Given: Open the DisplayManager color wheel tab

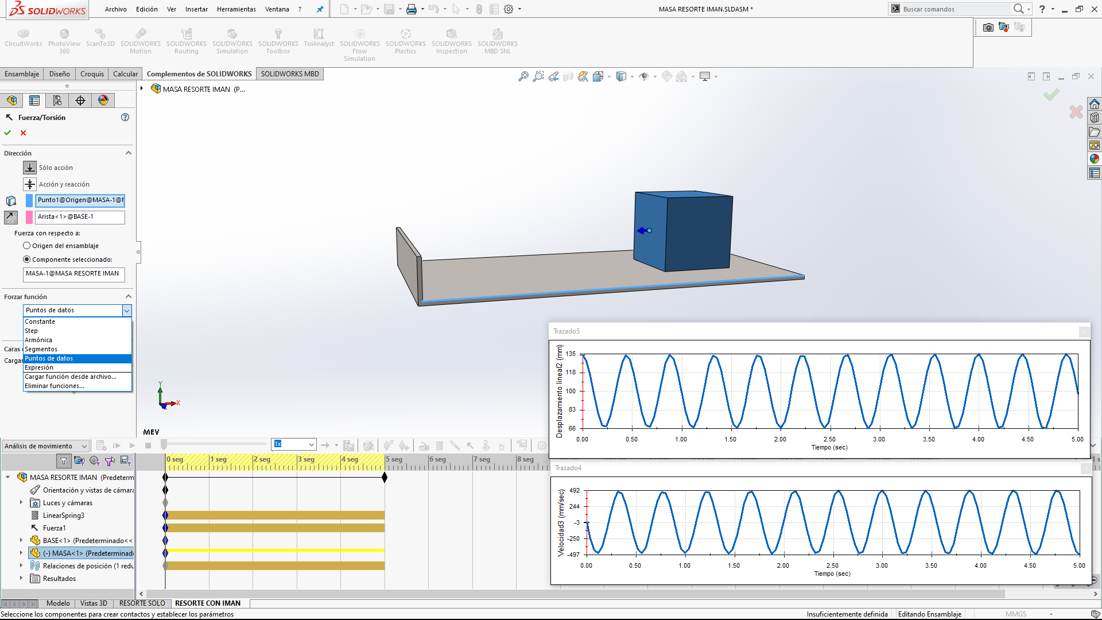Looking at the screenshot, I should click(x=103, y=100).
